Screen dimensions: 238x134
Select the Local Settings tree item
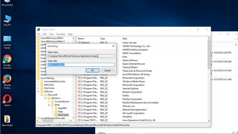47,78
